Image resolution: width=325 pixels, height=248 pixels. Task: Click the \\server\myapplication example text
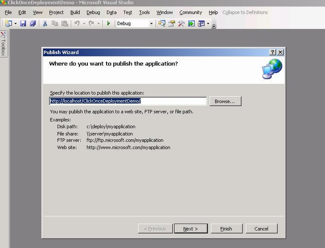pos(110,134)
